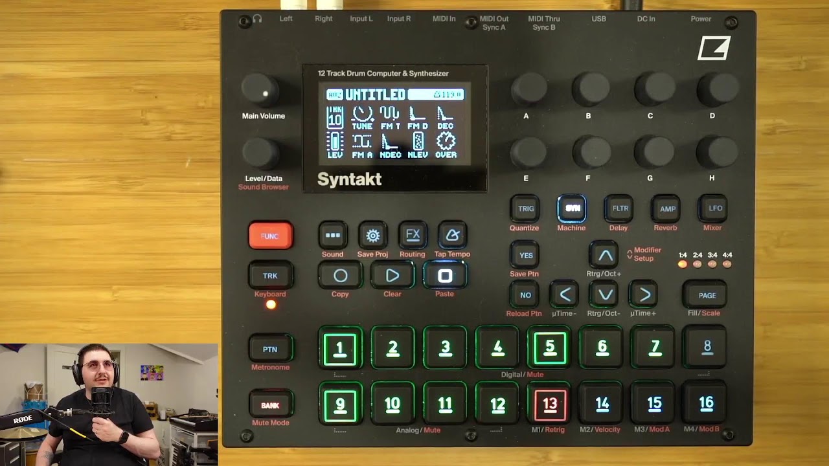Toggle trig key 11
Image resolution: width=829 pixels, height=466 pixels.
coord(445,405)
